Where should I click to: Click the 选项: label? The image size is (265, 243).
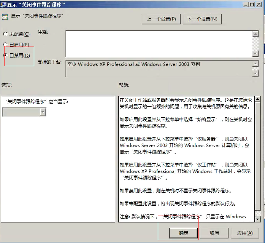click(7, 85)
